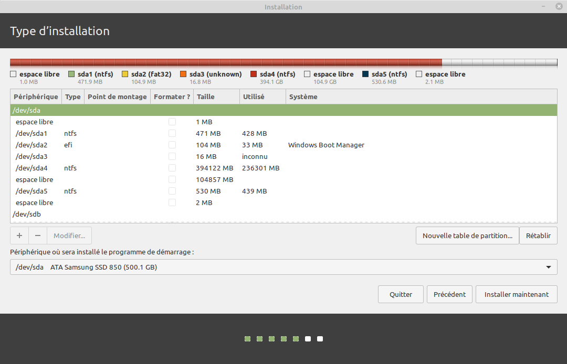Open the boot loader device dropdown
567x364 pixels.
549,267
